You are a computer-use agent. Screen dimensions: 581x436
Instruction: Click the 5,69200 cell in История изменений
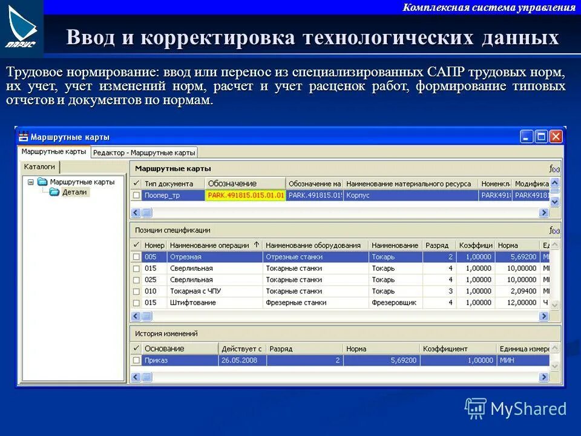(382, 360)
